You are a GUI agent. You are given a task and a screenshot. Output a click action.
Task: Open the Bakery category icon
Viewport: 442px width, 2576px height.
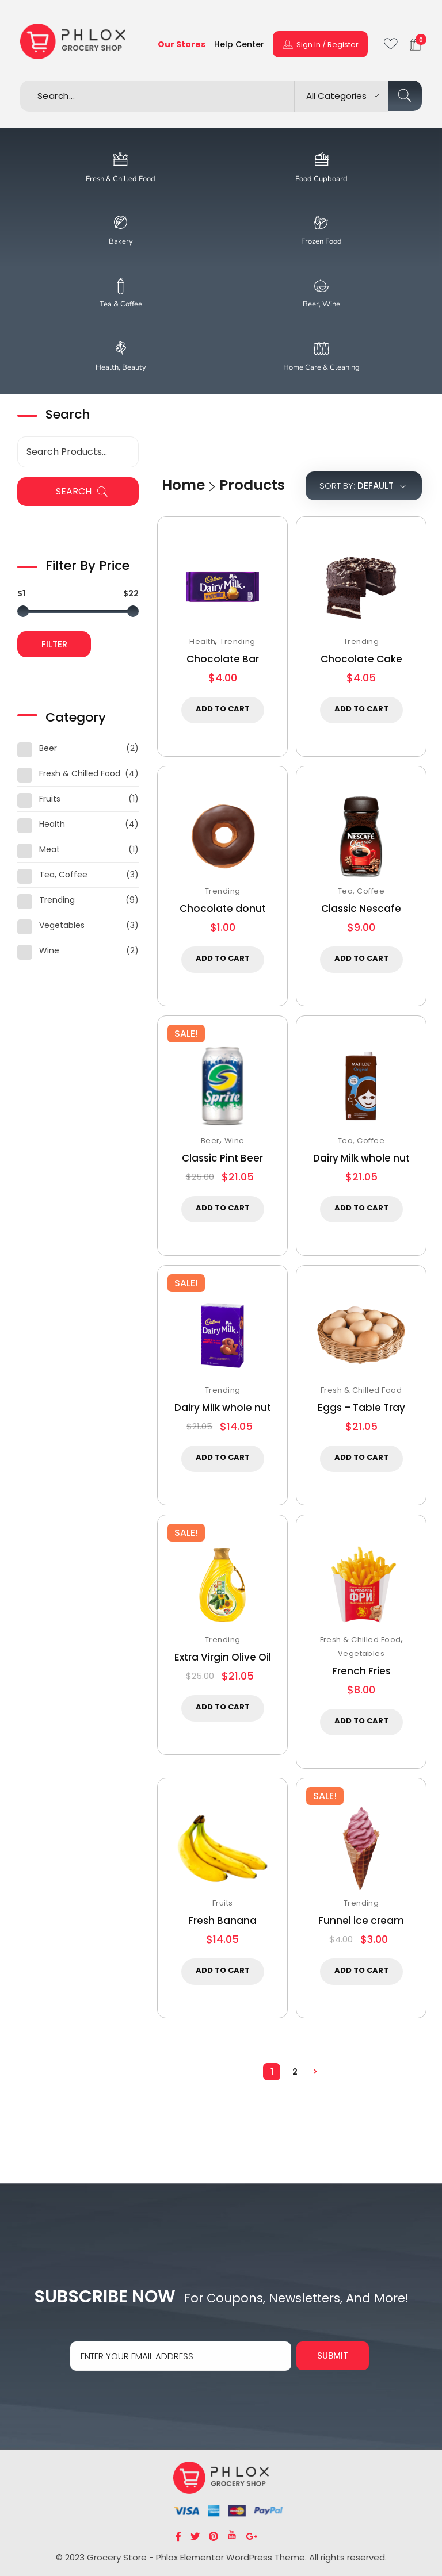120,222
